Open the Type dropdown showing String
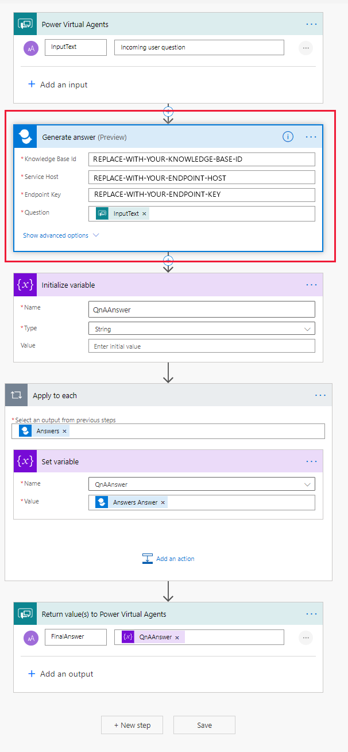Viewport: 348px width, 752px height. click(x=202, y=329)
